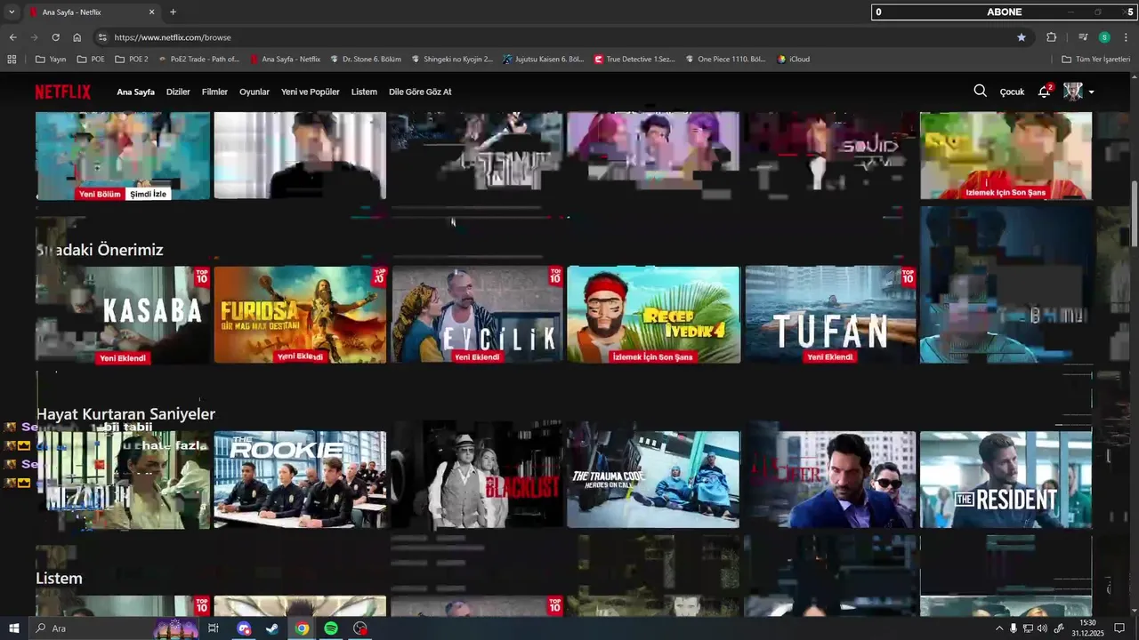This screenshot has height=640, width=1139.
Task: Open Spotify from the taskbar
Action: 331,628
